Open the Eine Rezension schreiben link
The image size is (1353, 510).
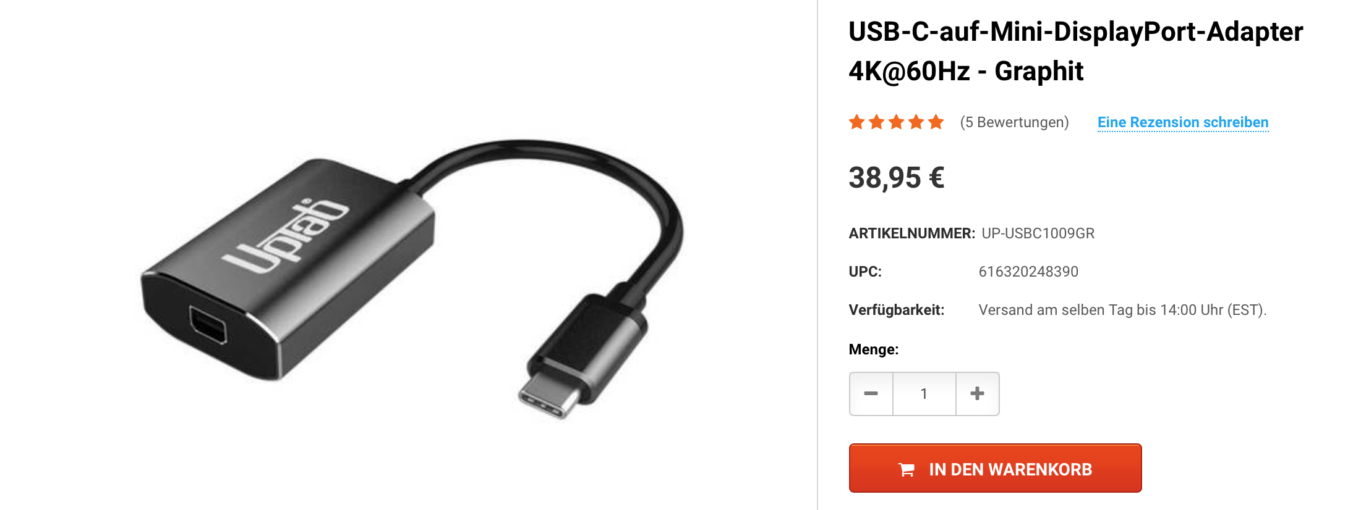tap(1183, 122)
